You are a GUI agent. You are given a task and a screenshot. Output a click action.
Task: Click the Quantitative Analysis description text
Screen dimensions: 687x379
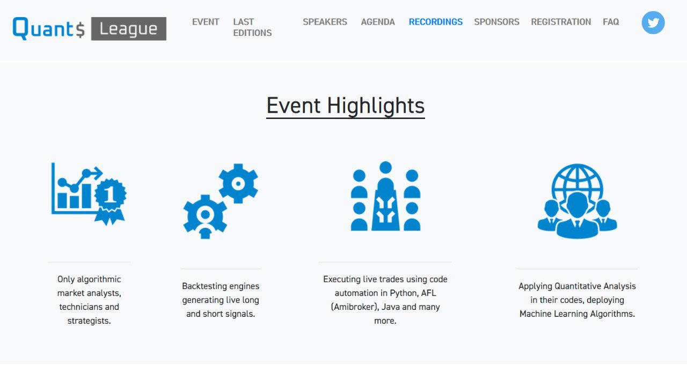(577, 300)
